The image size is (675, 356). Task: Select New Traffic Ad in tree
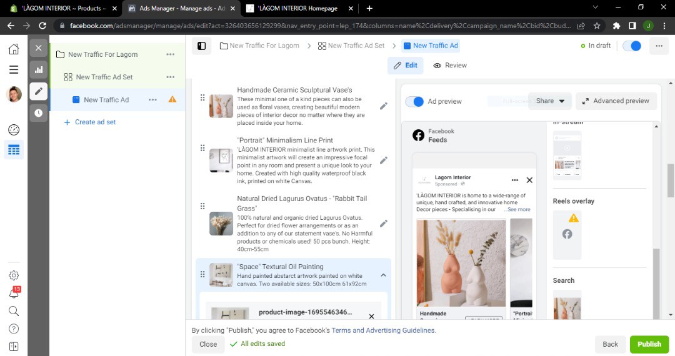(106, 100)
